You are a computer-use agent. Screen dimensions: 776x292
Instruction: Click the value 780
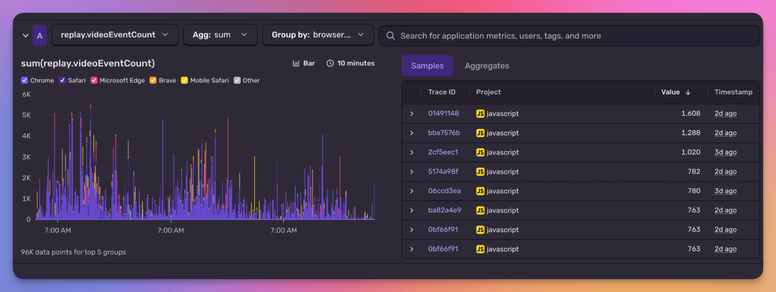(694, 191)
